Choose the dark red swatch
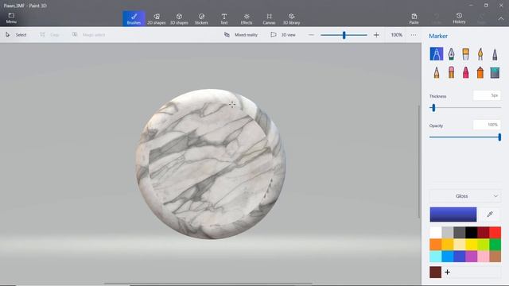509x286 pixels. 483,232
